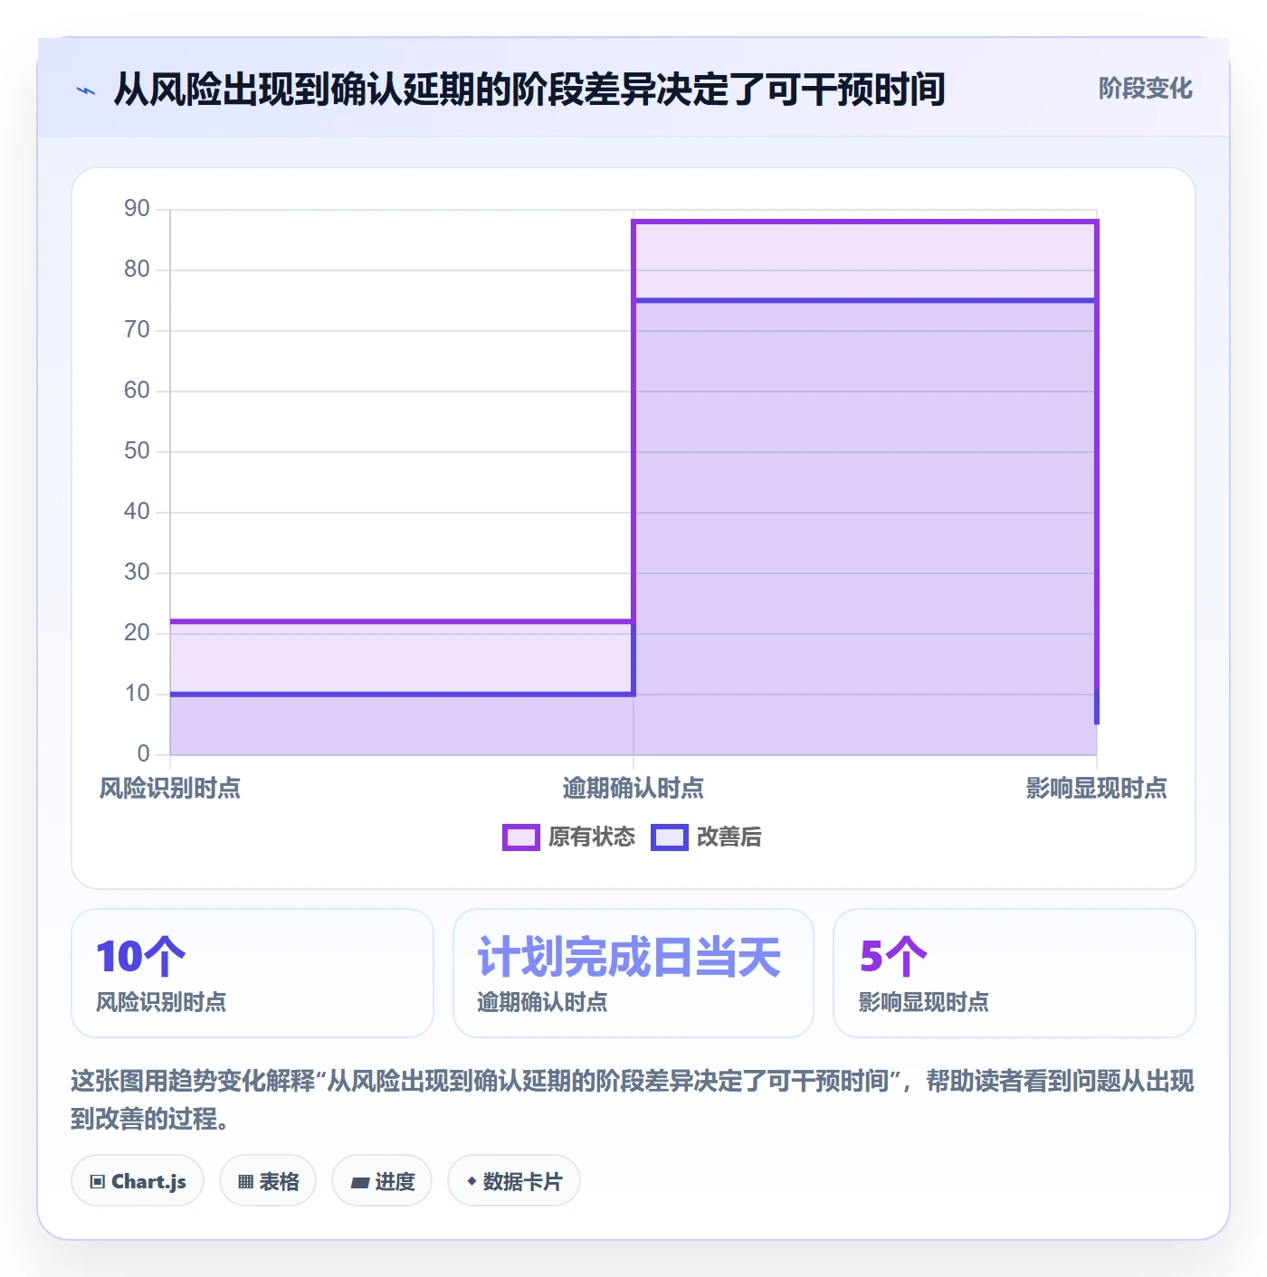Click the blue 改善后 line at 75
Viewport: 1267px width, 1277px height.
pyautogui.click(x=865, y=300)
